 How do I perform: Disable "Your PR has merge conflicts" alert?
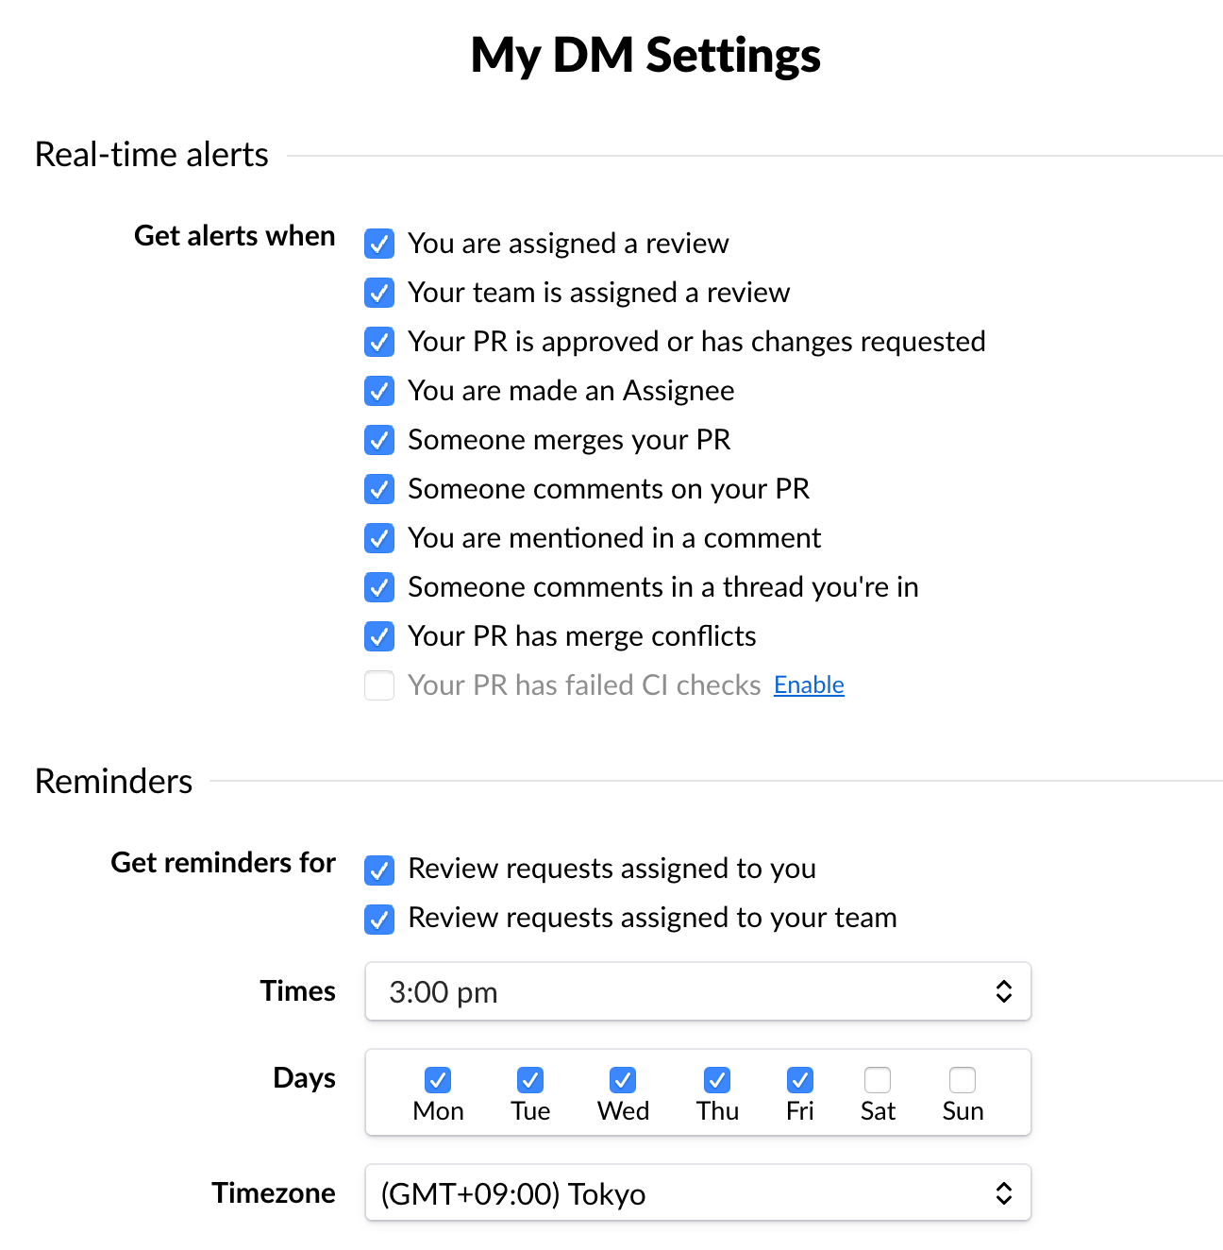pos(379,636)
